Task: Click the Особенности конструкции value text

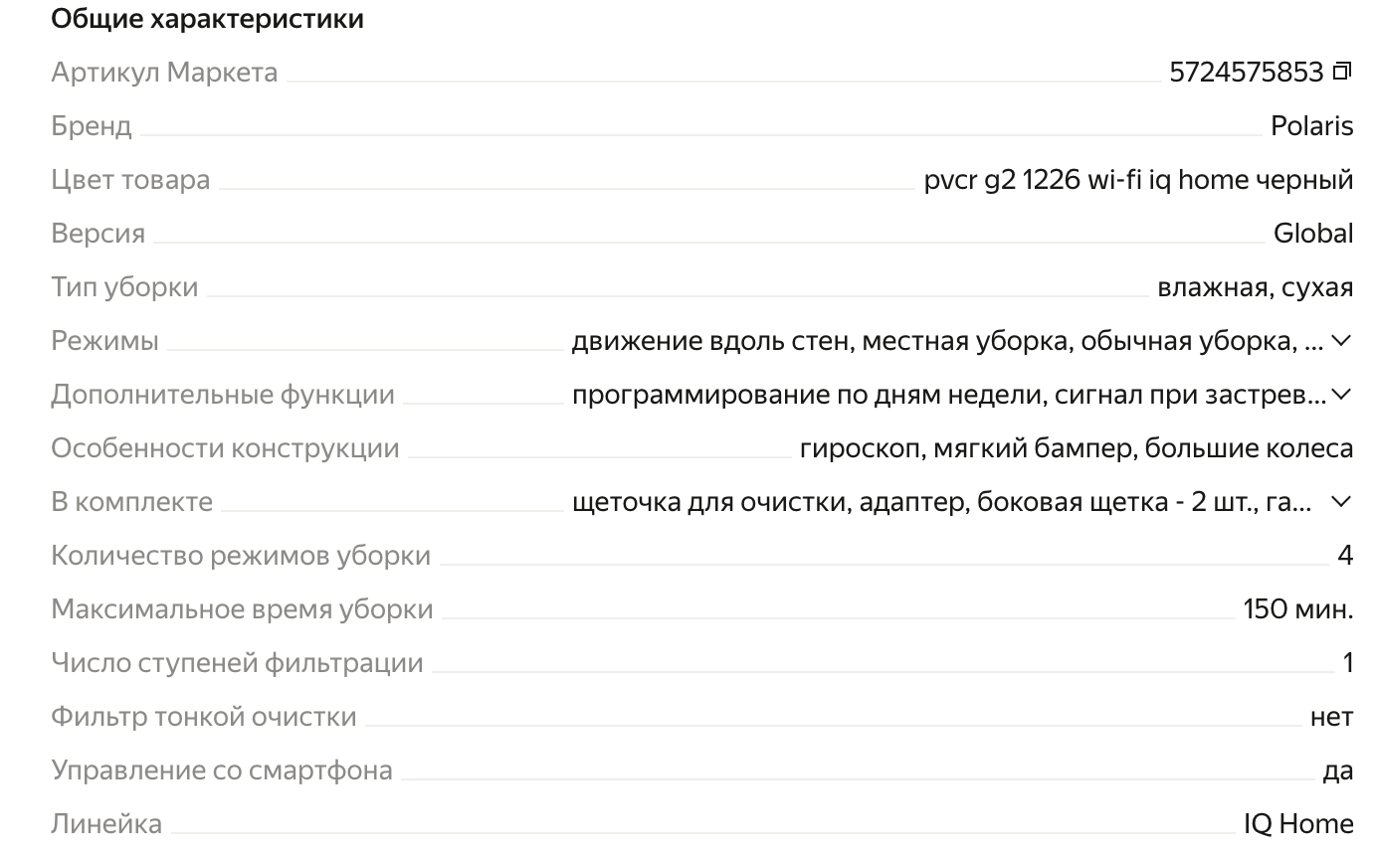Action: click(x=1077, y=448)
